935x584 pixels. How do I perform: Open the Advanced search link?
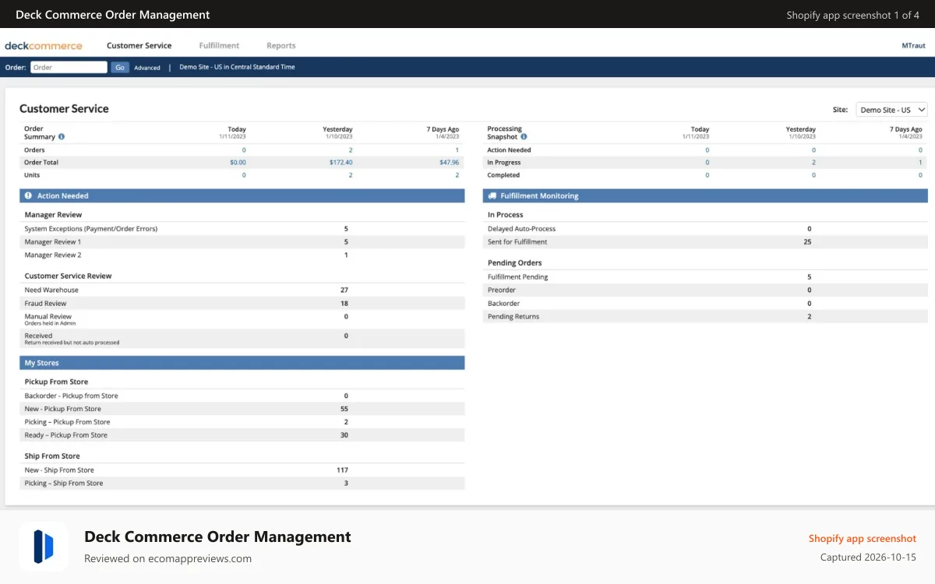pos(147,68)
